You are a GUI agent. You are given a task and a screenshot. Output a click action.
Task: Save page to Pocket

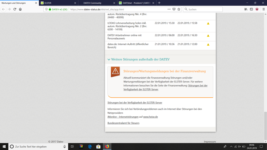(x=174, y=9)
